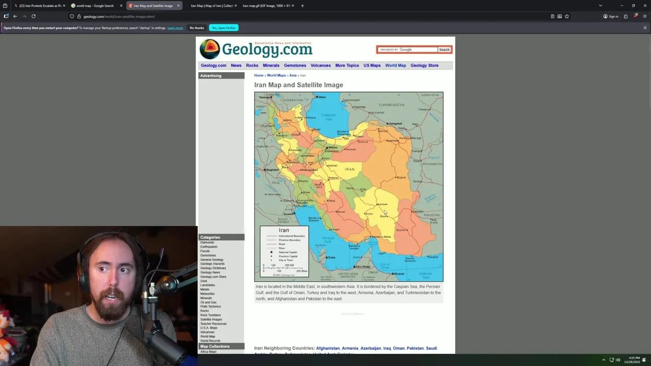This screenshot has height=366, width=651.
Task: Open Gemstones in the site nav bar
Action: [x=295, y=65]
